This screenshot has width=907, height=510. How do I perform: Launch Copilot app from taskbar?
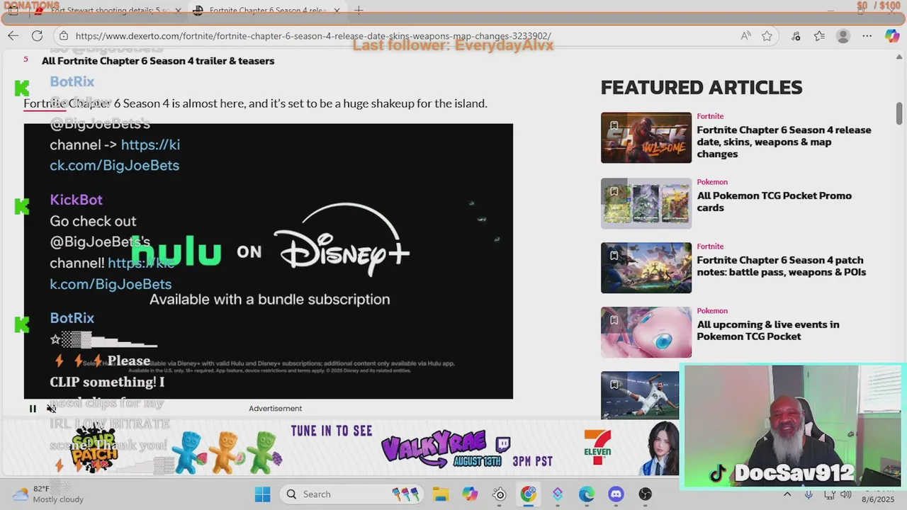tap(470, 494)
